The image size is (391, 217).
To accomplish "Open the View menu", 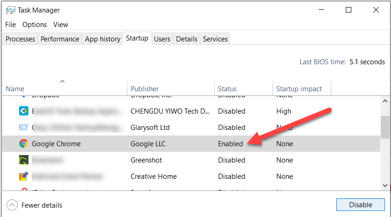I will 61,25.
